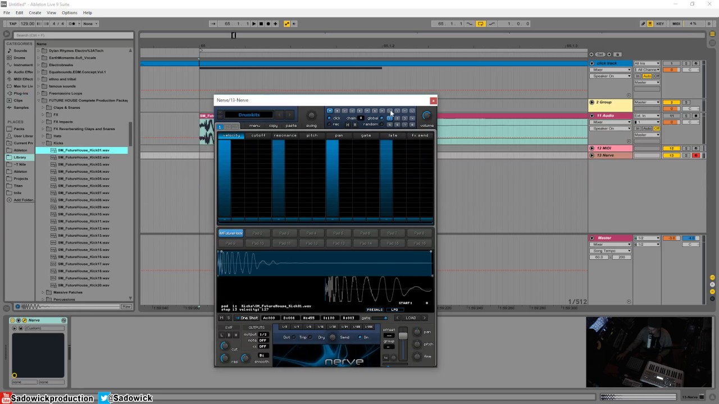
Task: Collapse the FUTURE HOUSE Complete Production folder
Action: [x=39, y=100]
